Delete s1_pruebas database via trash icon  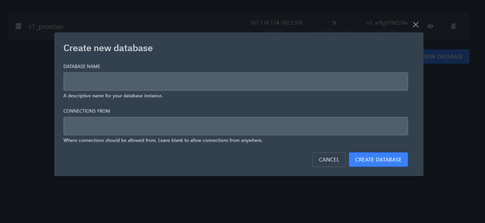pos(453,26)
